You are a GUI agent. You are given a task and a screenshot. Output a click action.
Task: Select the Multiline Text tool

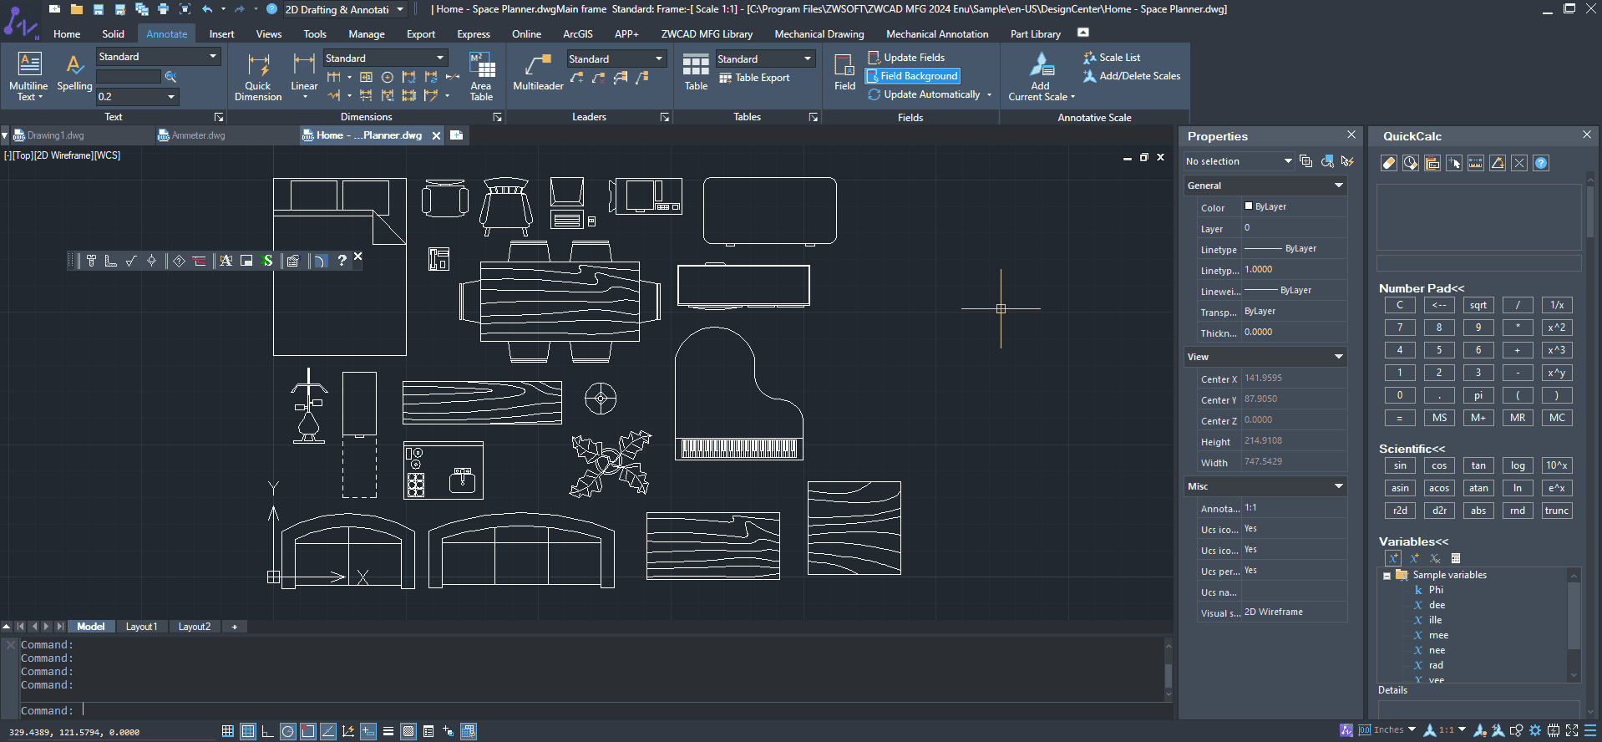[x=28, y=76]
